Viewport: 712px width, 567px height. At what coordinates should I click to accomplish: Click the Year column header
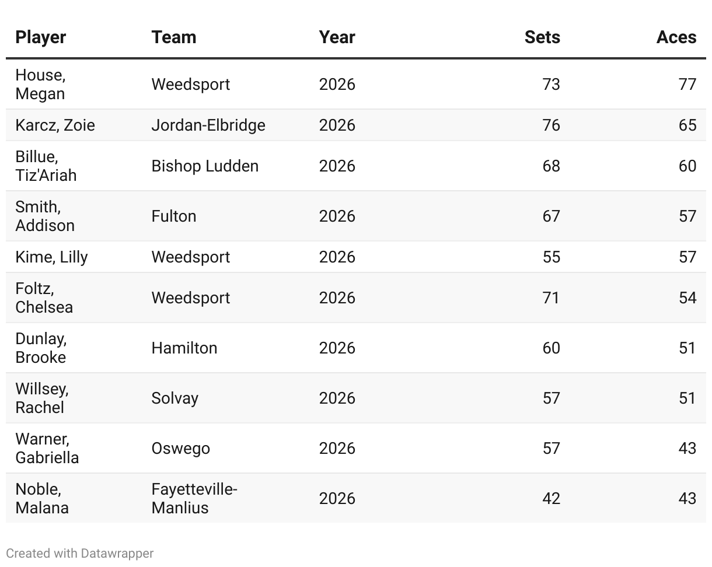tap(337, 37)
